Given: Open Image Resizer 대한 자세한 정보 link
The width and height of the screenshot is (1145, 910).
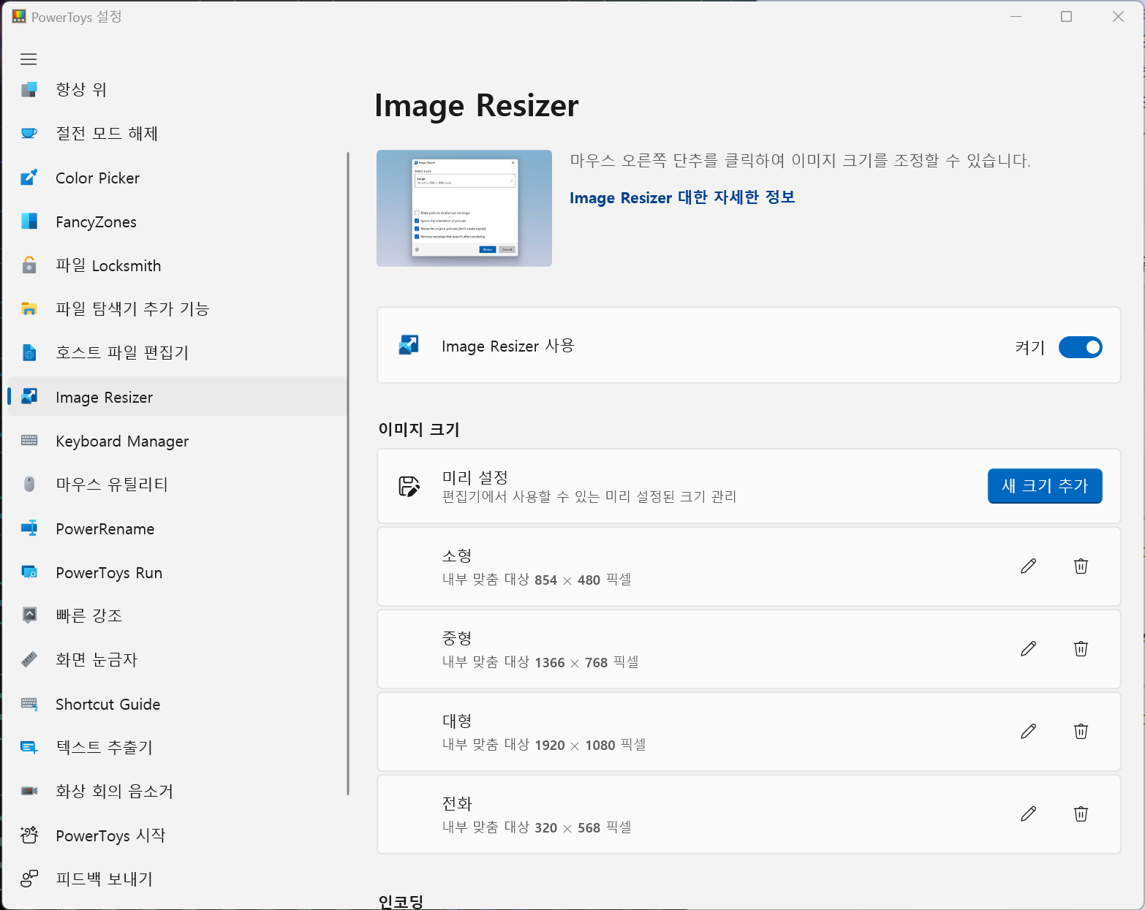Looking at the screenshot, I should pyautogui.click(x=682, y=197).
